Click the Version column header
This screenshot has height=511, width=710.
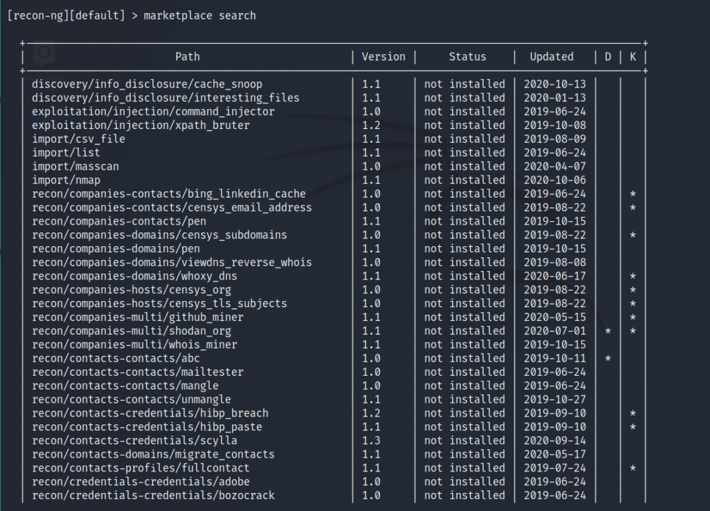tap(383, 57)
